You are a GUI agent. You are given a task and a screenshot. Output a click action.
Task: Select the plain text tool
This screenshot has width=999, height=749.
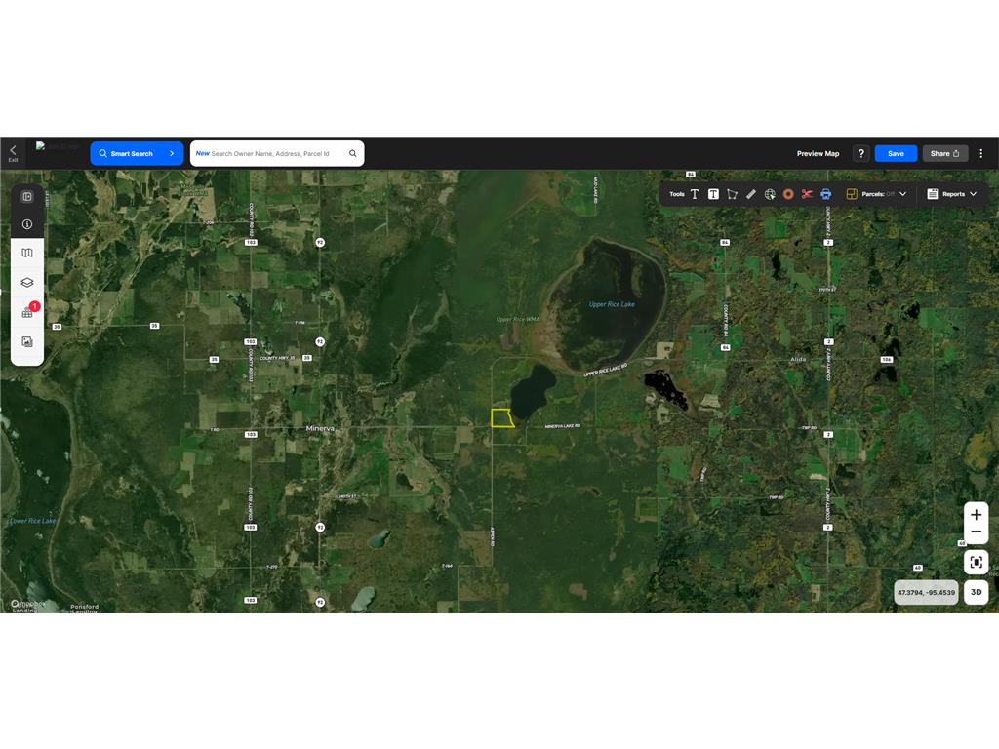pos(695,194)
